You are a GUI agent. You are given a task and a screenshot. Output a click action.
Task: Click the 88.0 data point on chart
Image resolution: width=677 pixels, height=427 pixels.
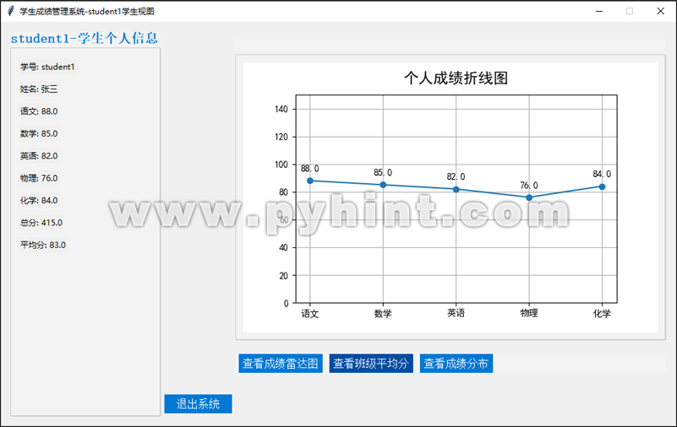pyautogui.click(x=310, y=181)
